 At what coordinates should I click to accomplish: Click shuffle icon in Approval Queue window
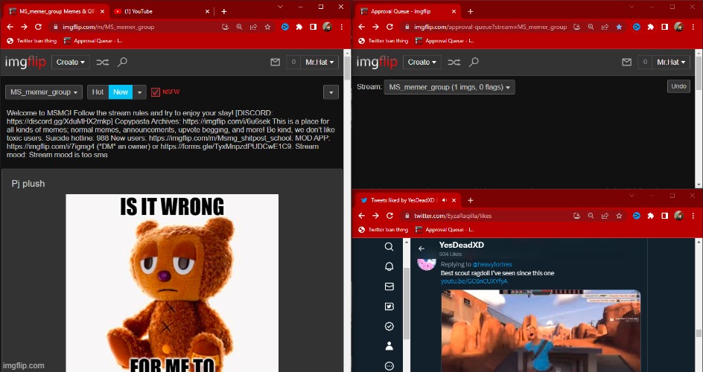point(454,62)
